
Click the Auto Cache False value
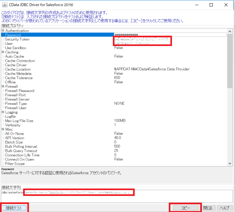pyautogui.click(x=119, y=56)
